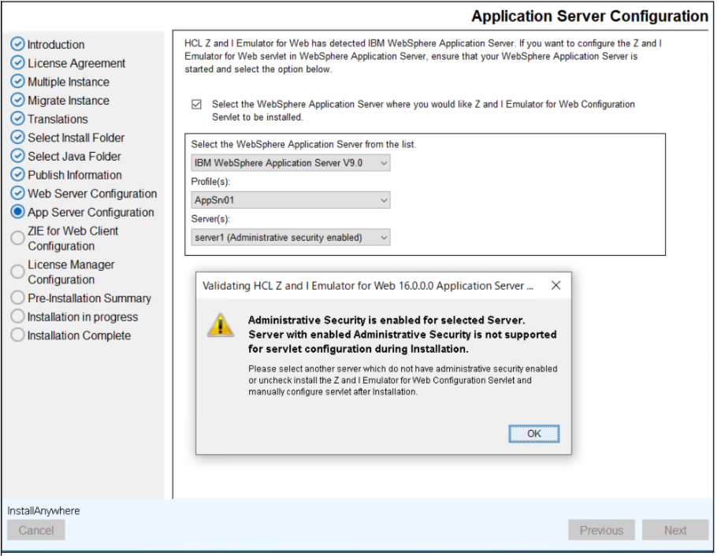
Task: Click the 'Please select another server' message
Action: [403, 380]
